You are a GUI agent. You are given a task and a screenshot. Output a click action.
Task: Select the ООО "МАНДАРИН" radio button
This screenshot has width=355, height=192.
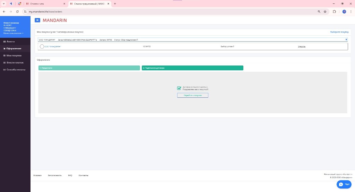[42, 46]
